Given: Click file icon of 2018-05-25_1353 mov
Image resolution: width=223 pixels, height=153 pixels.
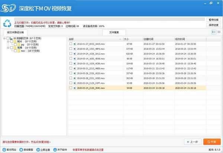Looking at the screenshot, I should pyautogui.click(x=75, y=49).
